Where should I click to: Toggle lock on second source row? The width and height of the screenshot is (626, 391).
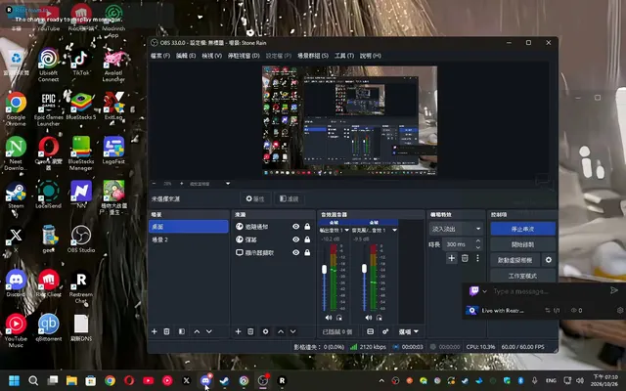click(307, 239)
